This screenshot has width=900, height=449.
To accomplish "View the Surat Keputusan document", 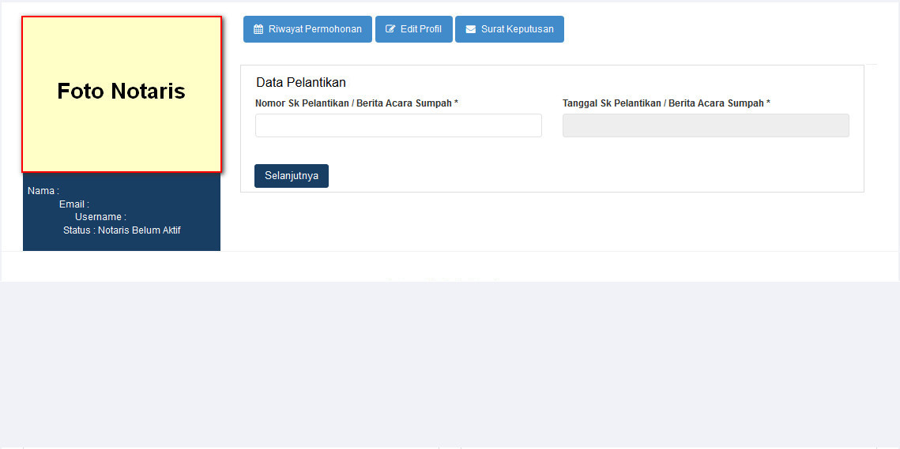I will pyautogui.click(x=510, y=29).
